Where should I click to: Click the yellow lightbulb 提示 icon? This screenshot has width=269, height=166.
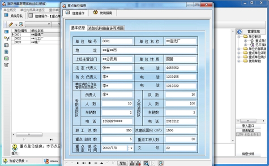15,147
